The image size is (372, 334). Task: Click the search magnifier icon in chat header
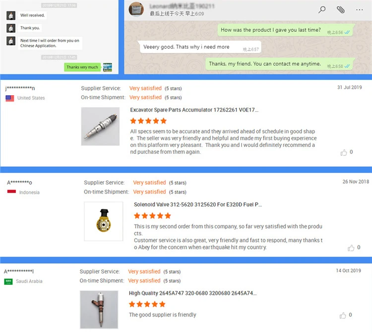click(322, 10)
